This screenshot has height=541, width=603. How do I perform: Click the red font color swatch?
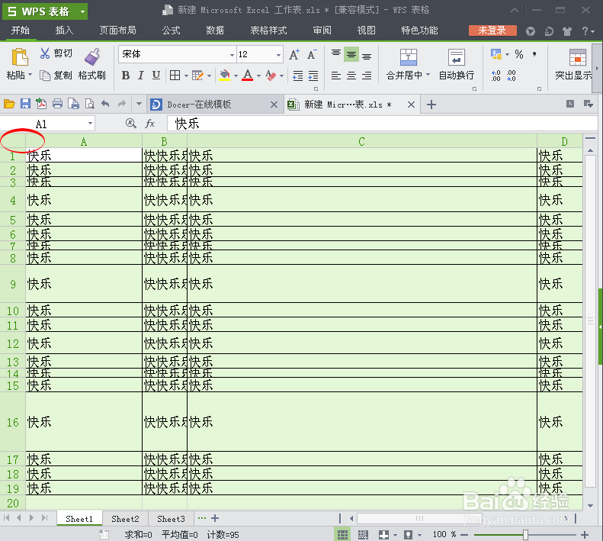pyautogui.click(x=248, y=76)
